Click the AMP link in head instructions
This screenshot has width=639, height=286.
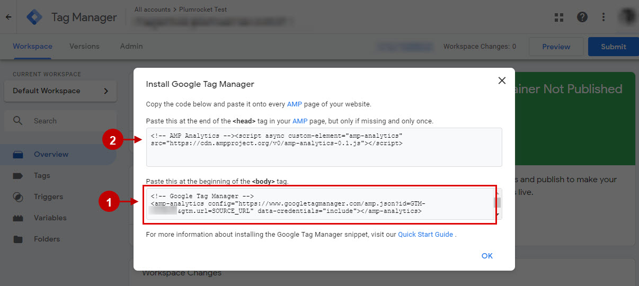click(300, 121)
